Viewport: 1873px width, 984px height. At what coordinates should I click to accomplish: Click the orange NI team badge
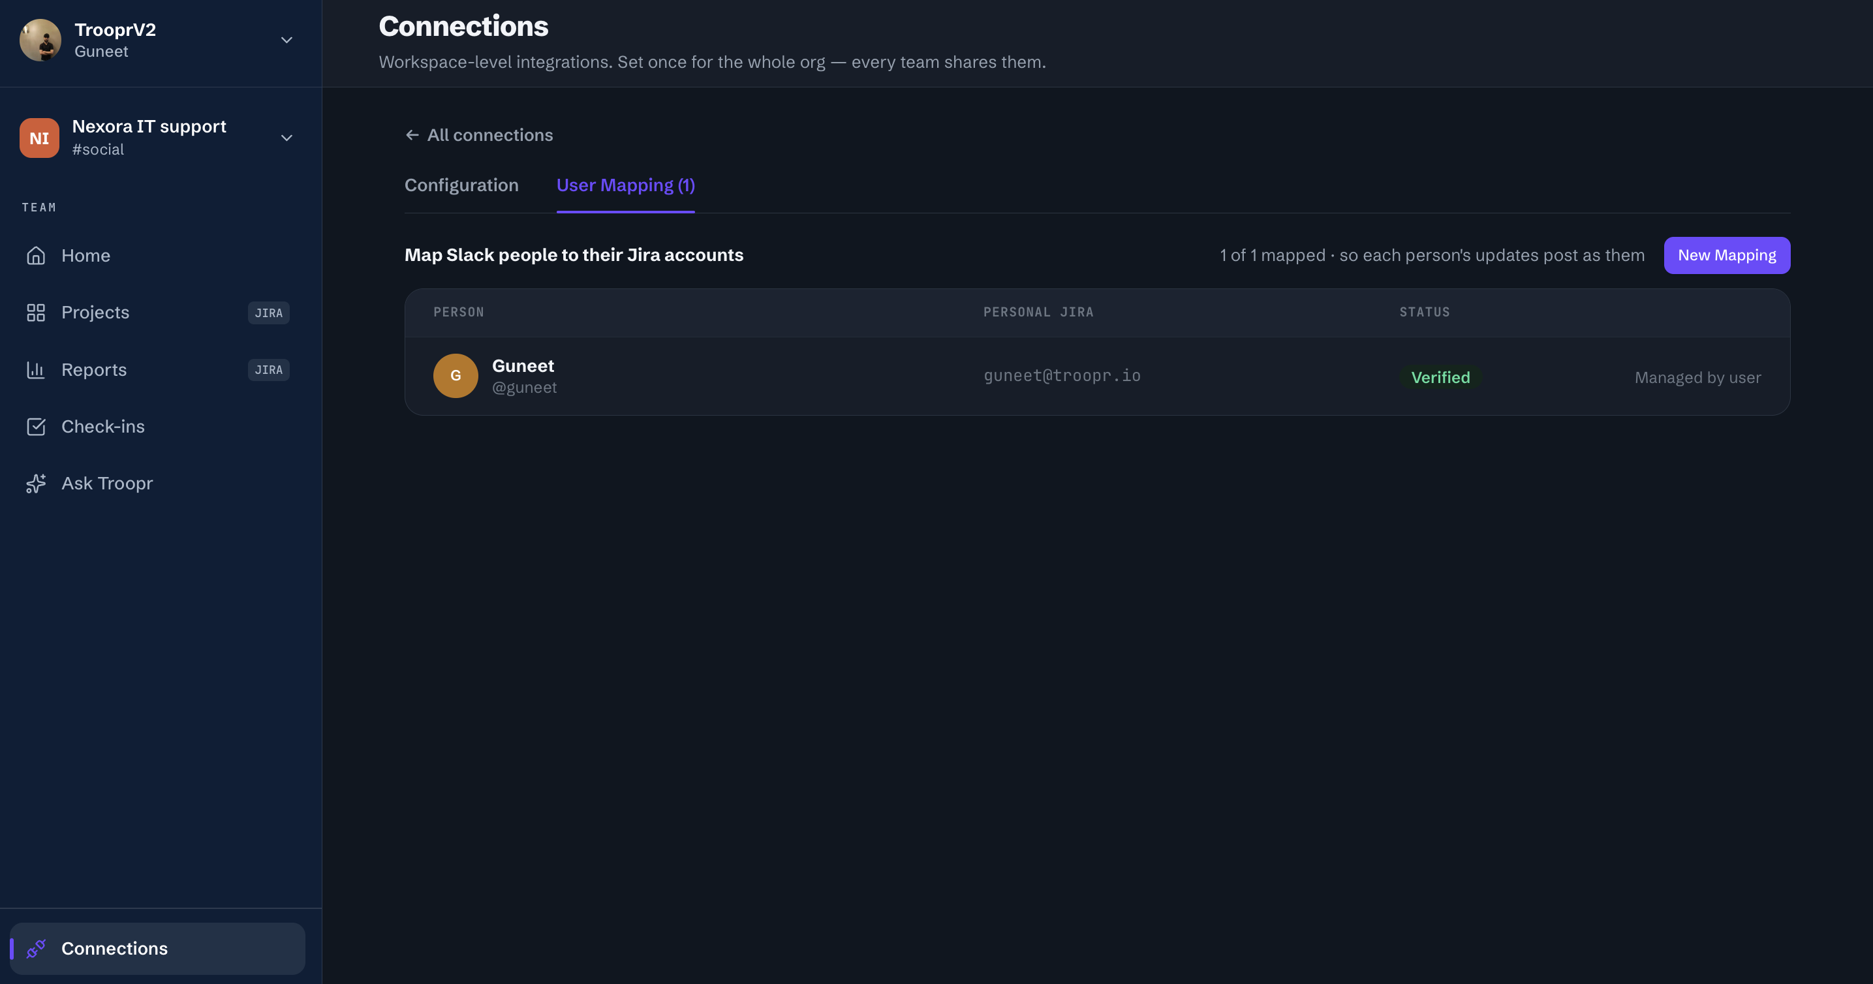pos(39,138)
